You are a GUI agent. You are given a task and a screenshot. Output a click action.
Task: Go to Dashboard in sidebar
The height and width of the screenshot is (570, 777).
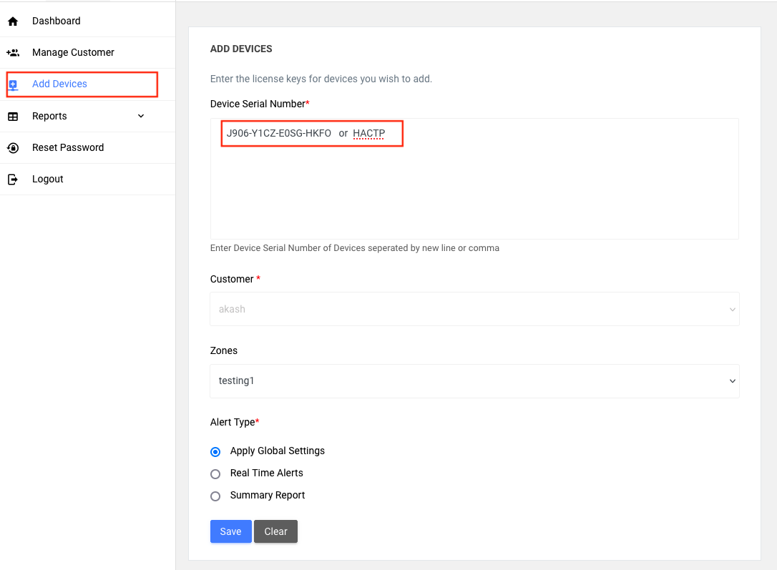click(56, 21)
